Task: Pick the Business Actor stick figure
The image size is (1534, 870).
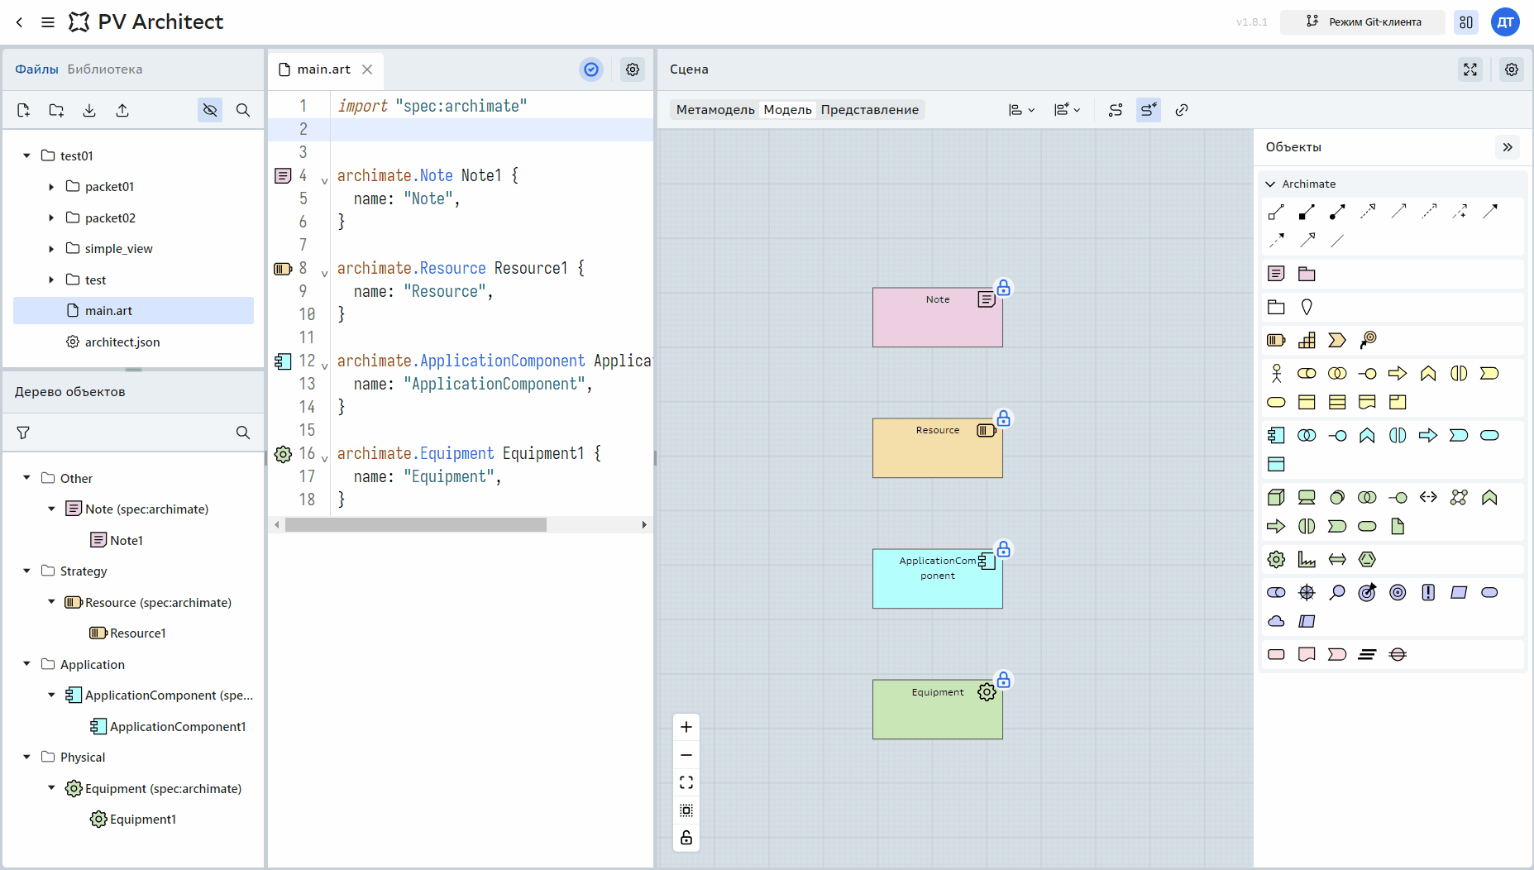Action: 1276,373
